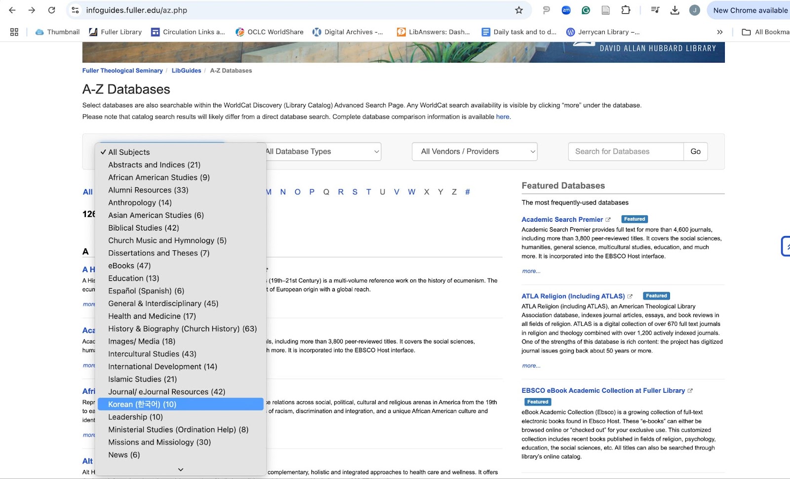Filter databases by letter N
Screen dimensions: 790x479
(x=283, y=192)
